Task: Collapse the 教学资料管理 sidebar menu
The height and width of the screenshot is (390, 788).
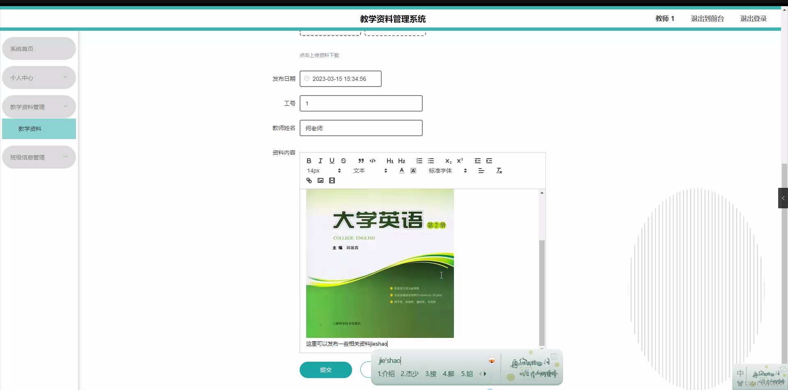Action: [x=39, y=107]
